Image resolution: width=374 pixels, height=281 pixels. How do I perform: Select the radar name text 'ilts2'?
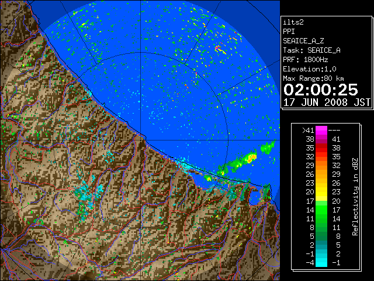pos(293,22)
